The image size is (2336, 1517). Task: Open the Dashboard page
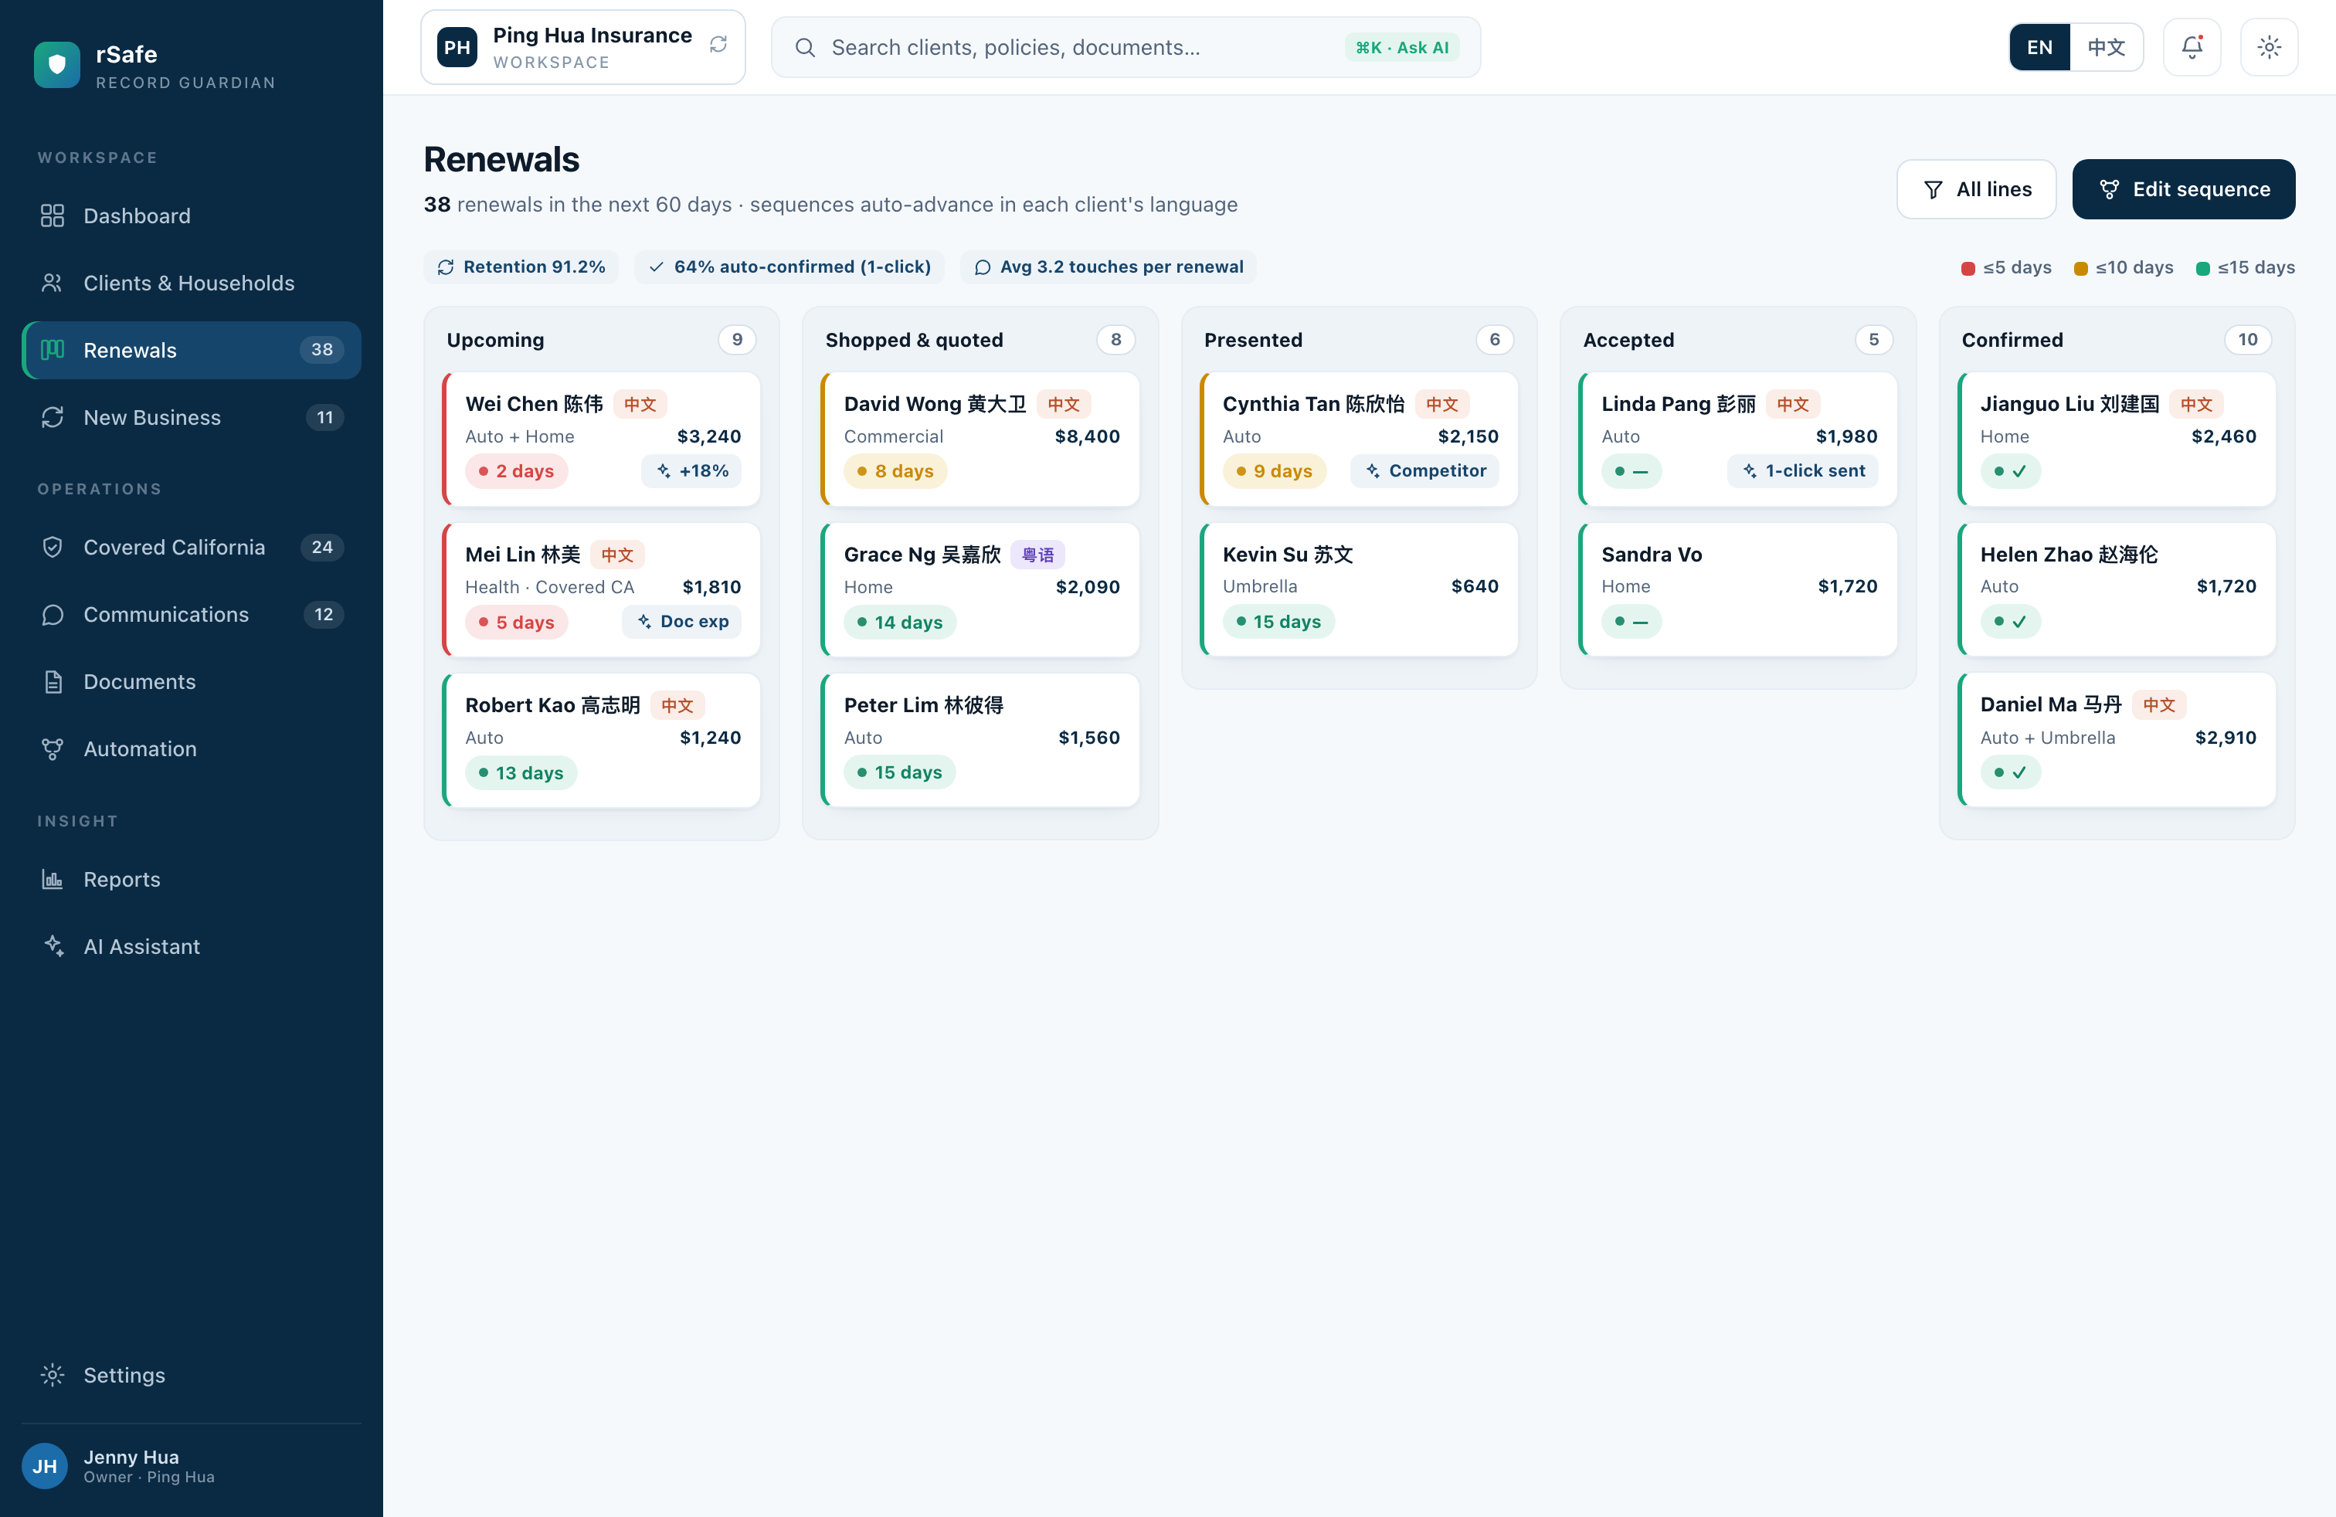click(x=192, y=216)
